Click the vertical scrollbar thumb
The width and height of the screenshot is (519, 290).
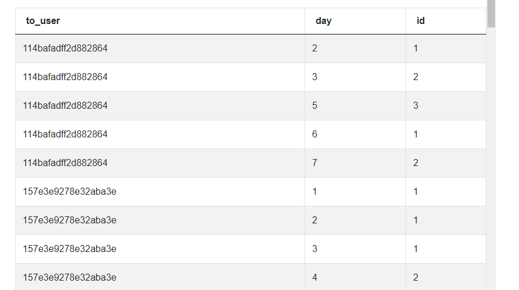coord(491,13)
